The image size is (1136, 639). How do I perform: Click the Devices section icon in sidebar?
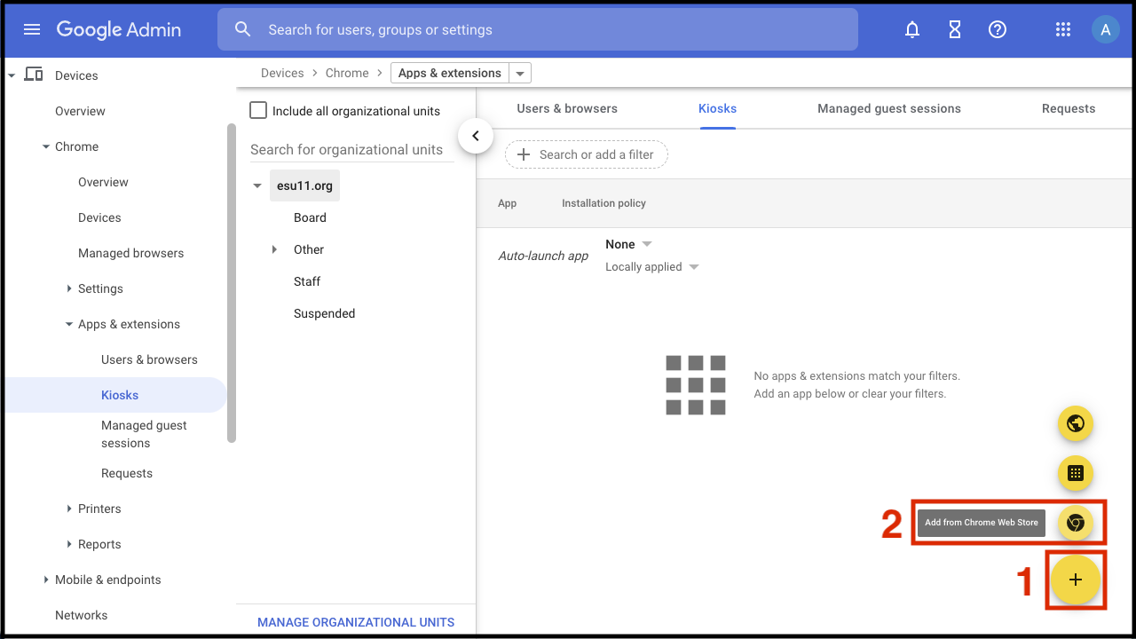[x=34, y=75]
